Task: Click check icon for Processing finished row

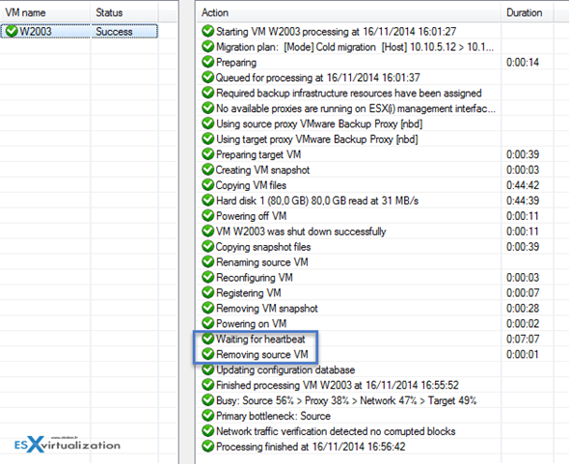Action: coord(208,447)
